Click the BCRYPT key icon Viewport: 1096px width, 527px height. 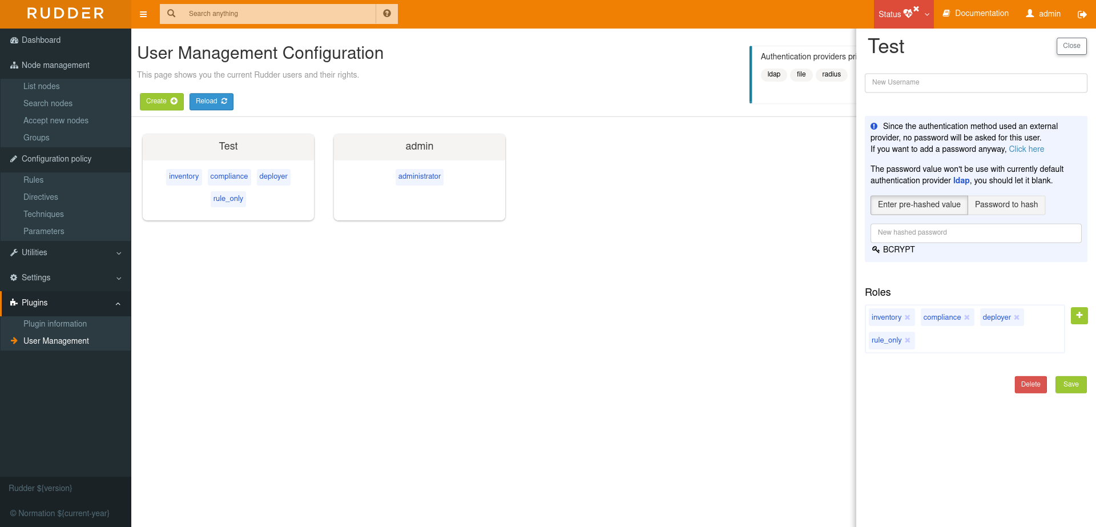click(876, 250)
